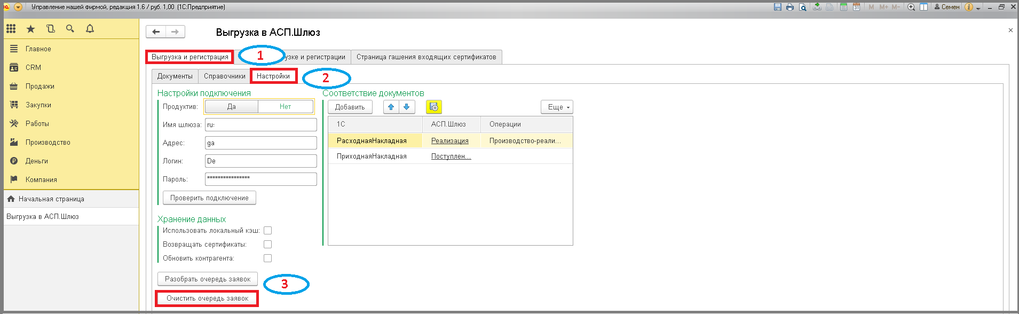The image size is (1019, 314).
Task: Click Проверить подключение button
Action: pyautogui.click(x=209, y=198)
